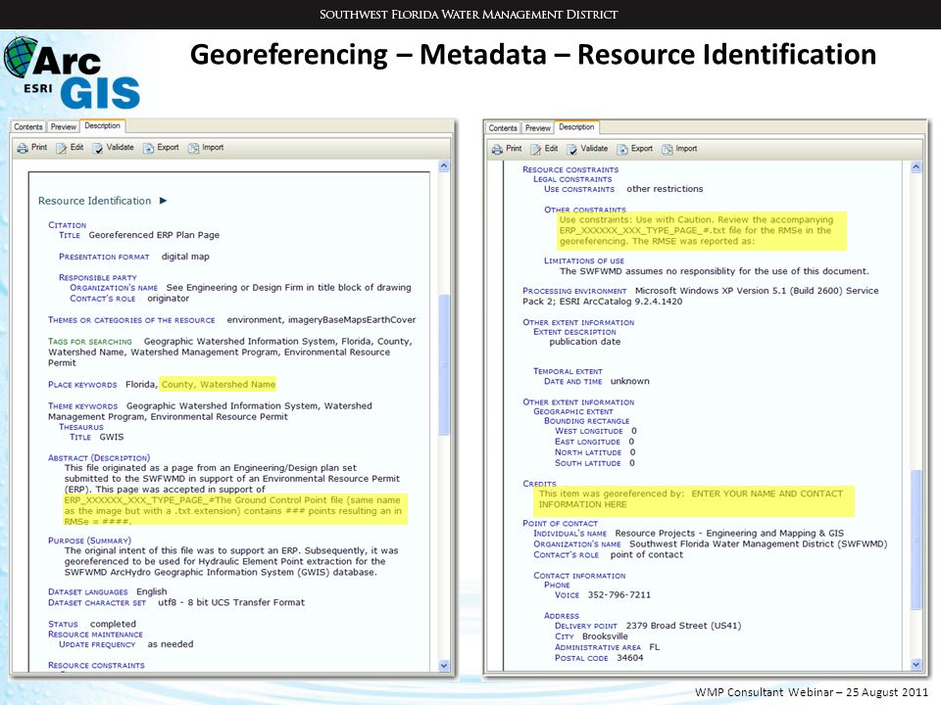941x705 pixels.
Task: Click the Print label in left toolbar
Action: pyautogui.click(x=39, y=148)
